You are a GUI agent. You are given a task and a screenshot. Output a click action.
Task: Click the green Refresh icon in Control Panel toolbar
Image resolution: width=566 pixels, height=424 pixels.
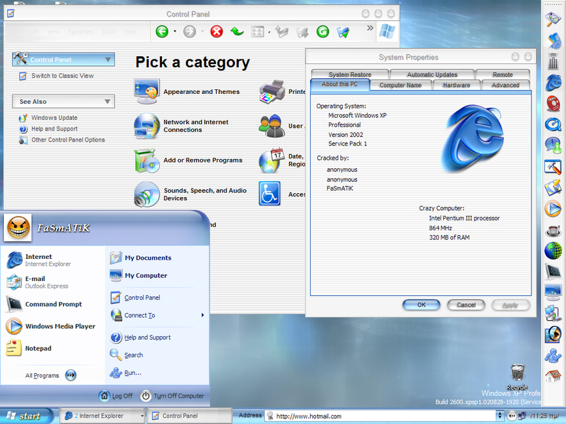coord(322,32)
